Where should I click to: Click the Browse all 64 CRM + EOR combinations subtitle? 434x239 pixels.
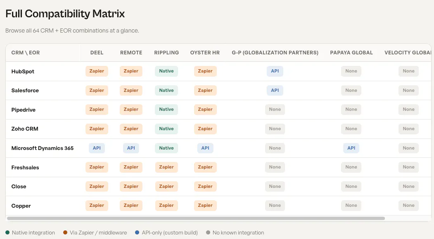pos(72,30)
